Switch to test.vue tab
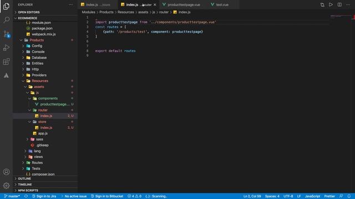355x199 pixels. 222,5
